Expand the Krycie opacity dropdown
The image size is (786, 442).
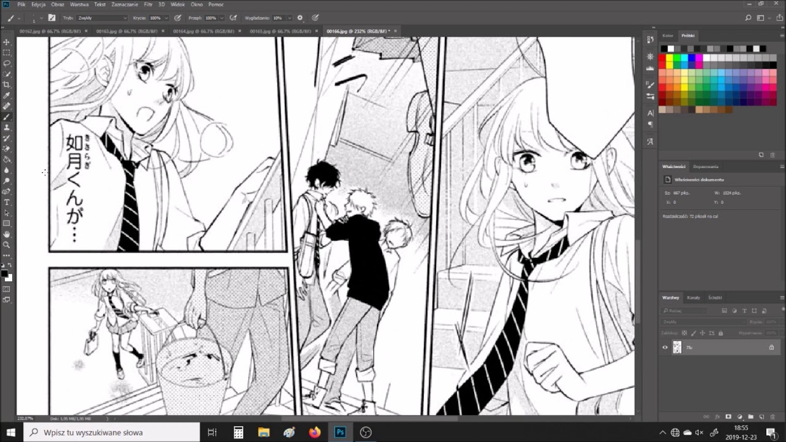pyautogui.click(x=167, y=18)
